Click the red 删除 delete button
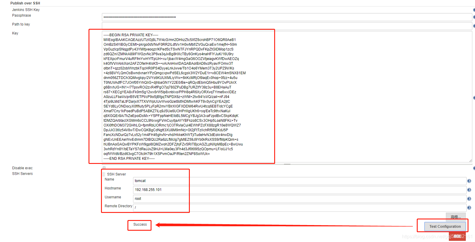Viewport: 475px width, 242px height. pos(457,236)
